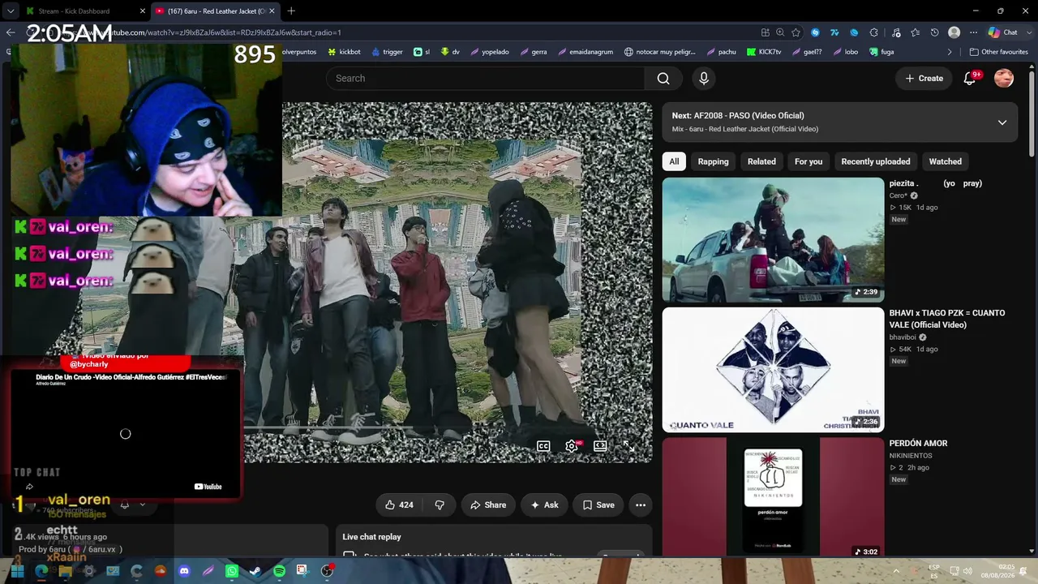
Task: Open the trigger bookmark
Action: tap(387, 52)
